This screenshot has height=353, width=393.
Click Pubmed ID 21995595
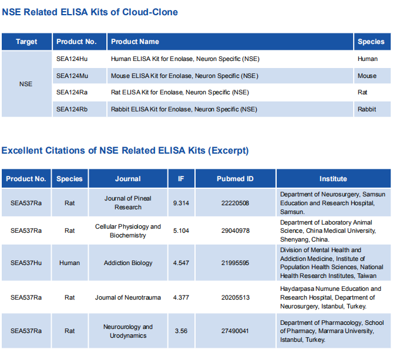235,263
